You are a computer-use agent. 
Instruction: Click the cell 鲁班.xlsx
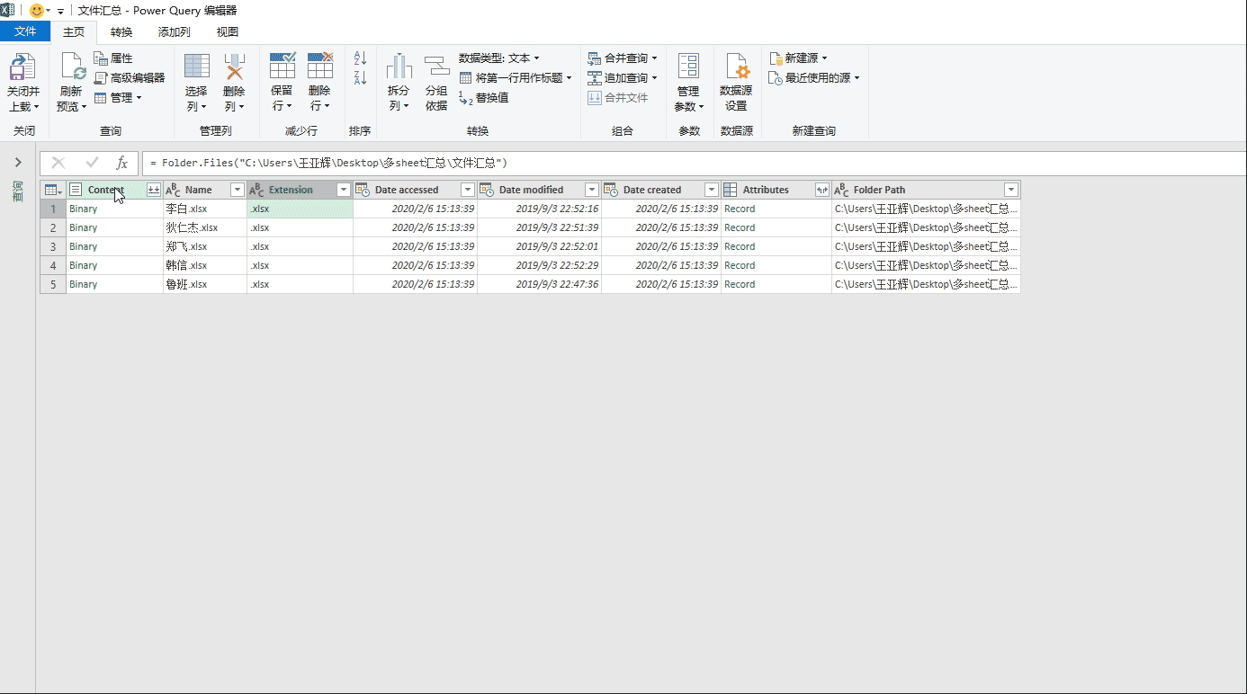tap(205, 284)
